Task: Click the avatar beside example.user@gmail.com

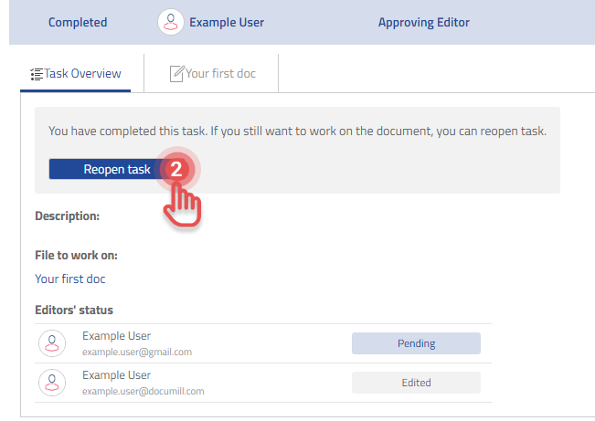Action: click(52, 343)
